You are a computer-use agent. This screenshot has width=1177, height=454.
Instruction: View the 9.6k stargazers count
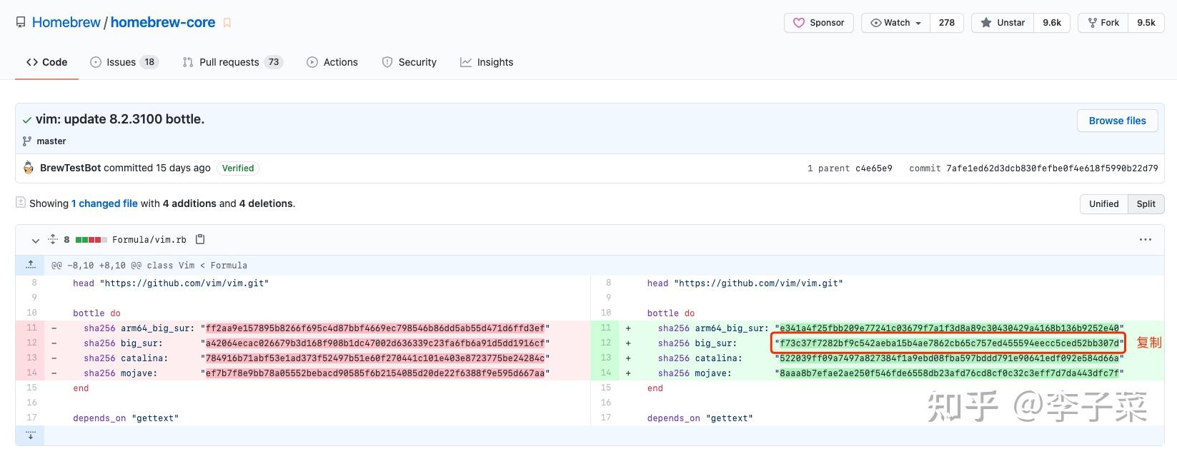click(x=1052, y=23)
